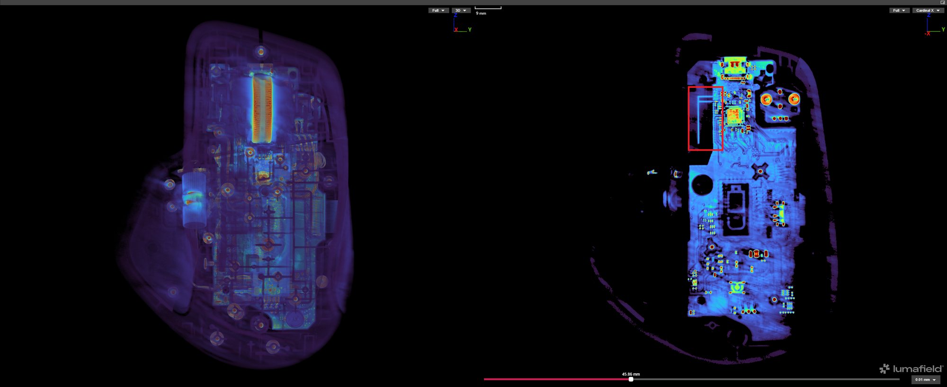Open the 3D view mode dropdown

[x=461, y=10]
